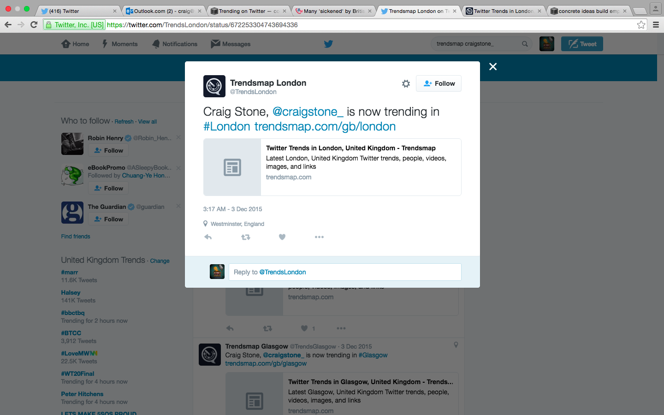Switch to the Twitter Trends in London tab

tap(504, 11)
